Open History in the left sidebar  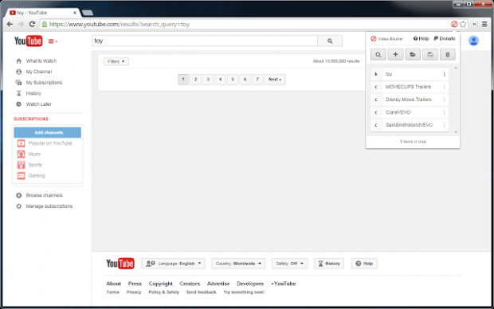[33, 93]
